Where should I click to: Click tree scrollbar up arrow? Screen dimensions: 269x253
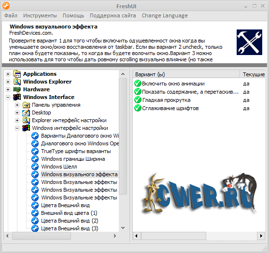click(123, 74)
